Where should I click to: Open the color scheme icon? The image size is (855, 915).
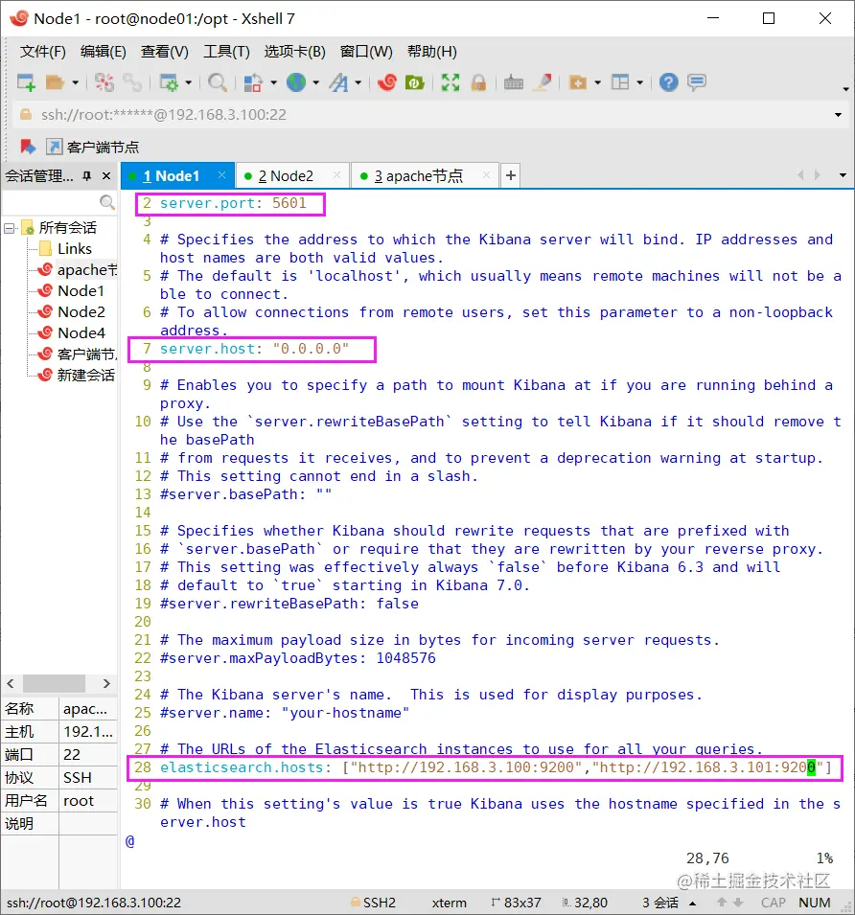(253, 82)
